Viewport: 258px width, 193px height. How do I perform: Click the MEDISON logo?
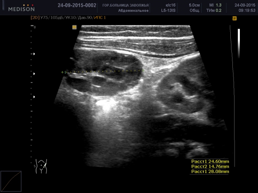(21, 8)
